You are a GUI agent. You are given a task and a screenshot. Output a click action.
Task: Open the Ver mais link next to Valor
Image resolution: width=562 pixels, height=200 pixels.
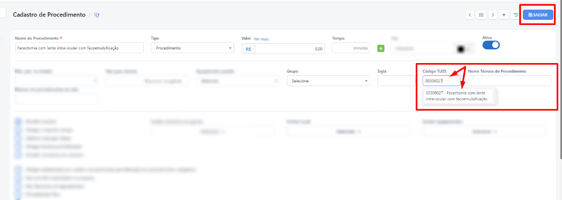pos(261,39)
